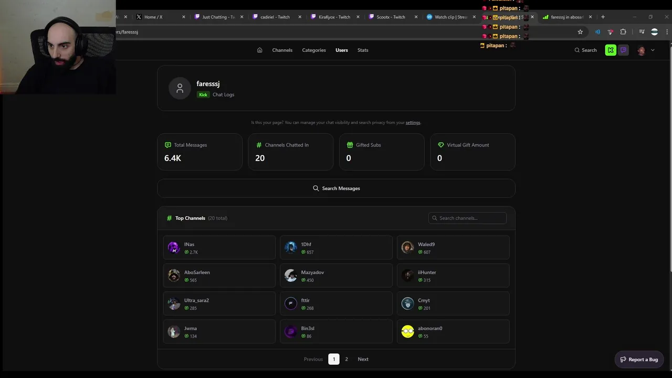Click the red-tagged extension icon in toolbar
This screenshot has width=672, height=378.
(610, 32)
